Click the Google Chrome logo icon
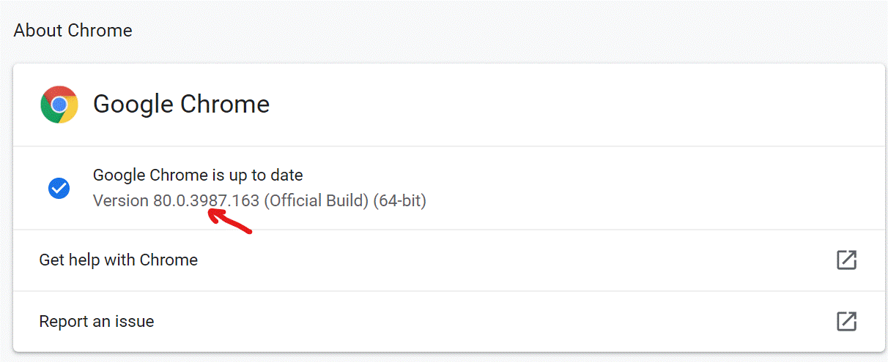Image resolution: width=888 pixels, height=362 pixels. (x=59, y=105)
